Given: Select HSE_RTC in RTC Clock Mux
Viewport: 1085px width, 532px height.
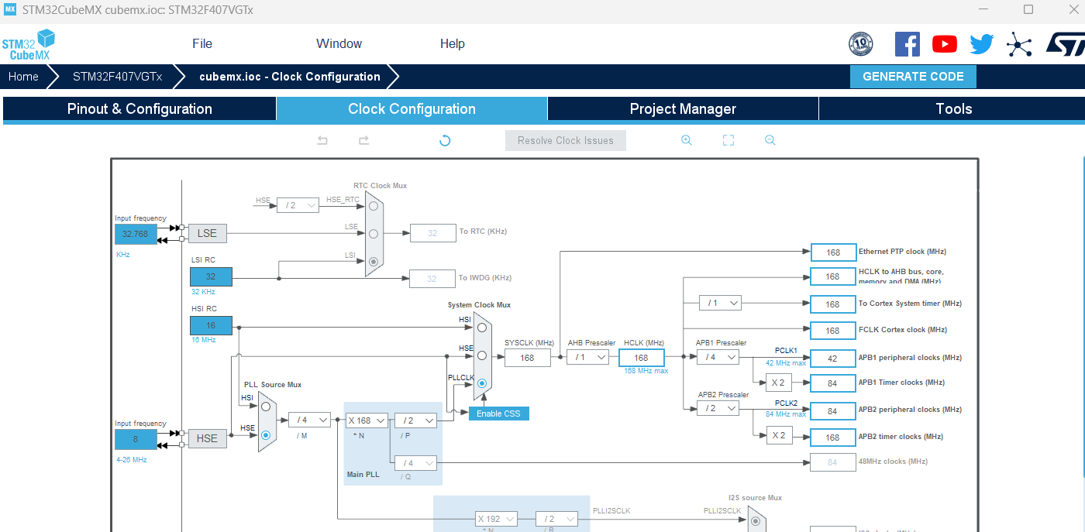Looking at the screenshot, I should click(x=374, y=206).
